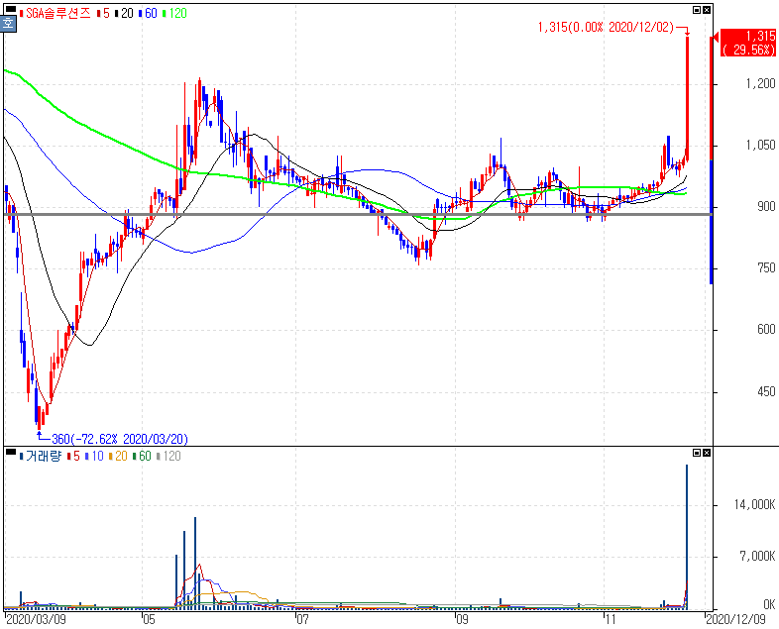The image size is (779, 629).
Task: Click the low annotation 360(-72.62% 2020/03/20)
Action: 120,439
